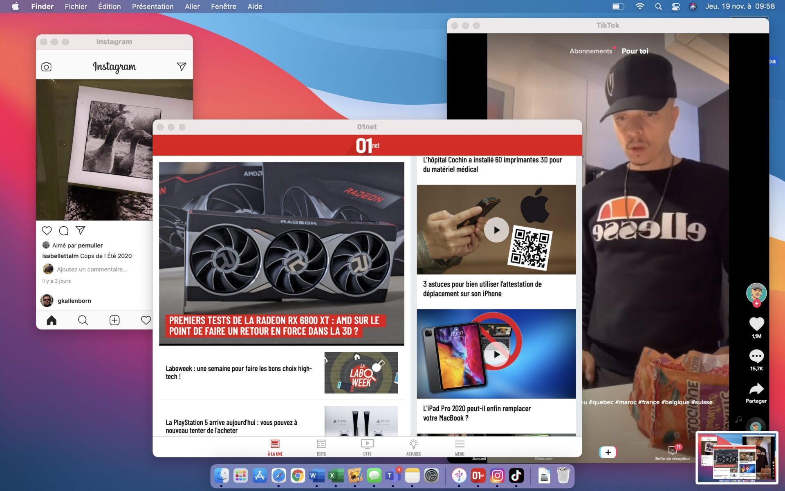Viewport: 785px width, 491px height.
Task: Click Ajoutez un commentaire field in Instagram
Action: point(92,269)
